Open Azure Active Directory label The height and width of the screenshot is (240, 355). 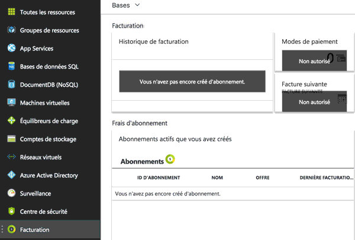pyautogui.click(x=49, y=175)
